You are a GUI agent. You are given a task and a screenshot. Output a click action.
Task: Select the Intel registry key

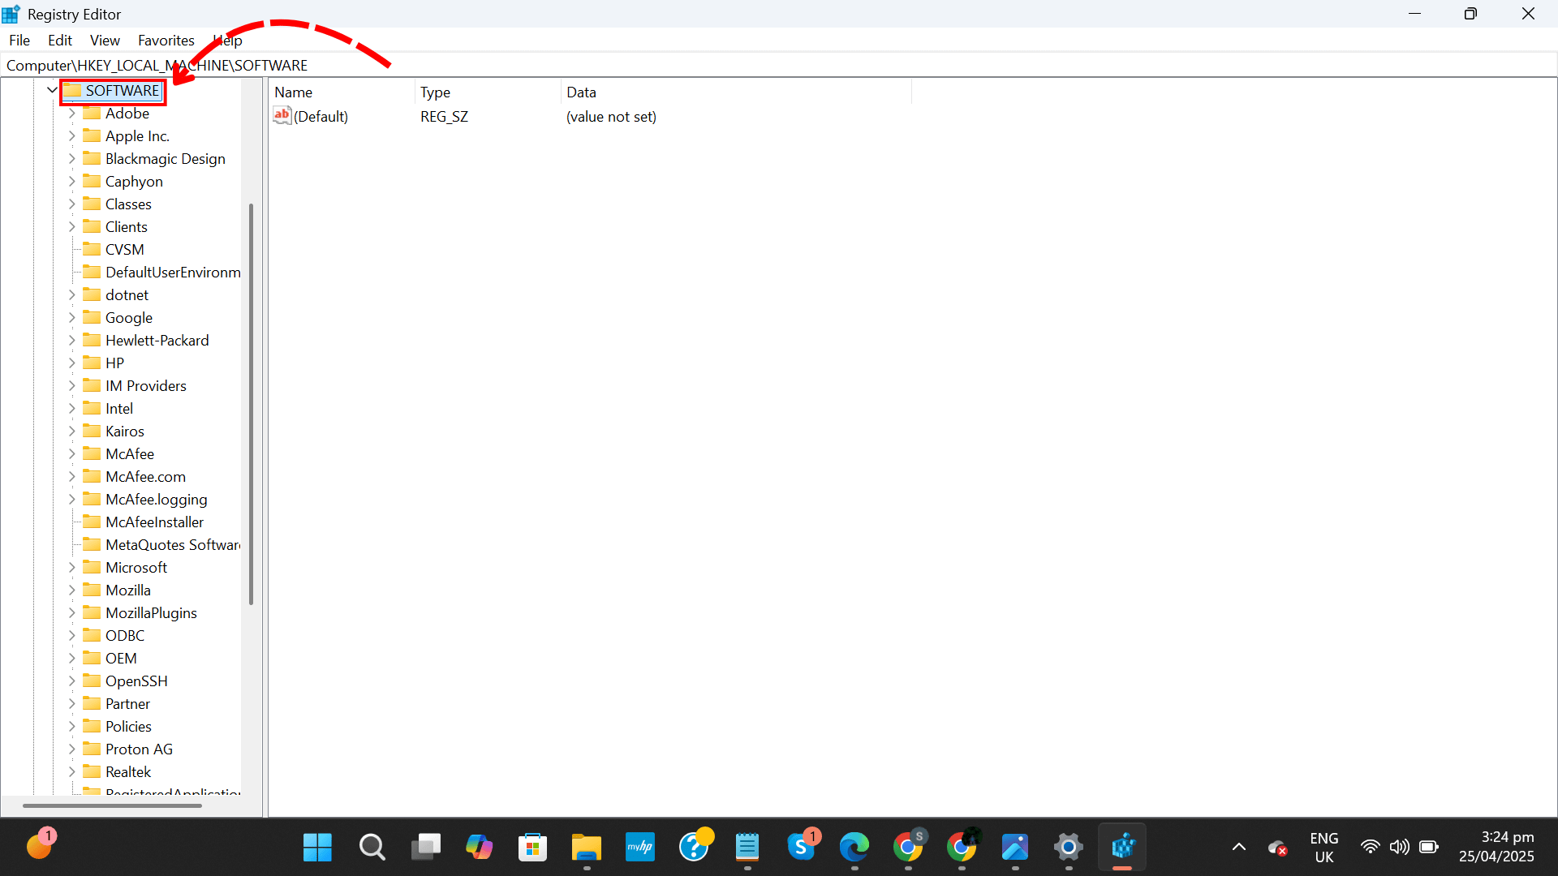pyautogui.click(x=119, y=408)
